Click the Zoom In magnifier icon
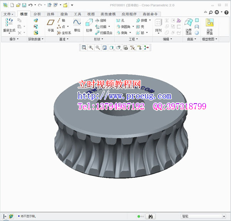Viewport: 231px width, 221px height. (91, 48)
